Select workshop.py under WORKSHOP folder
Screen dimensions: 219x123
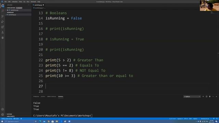tap(18, 15)
